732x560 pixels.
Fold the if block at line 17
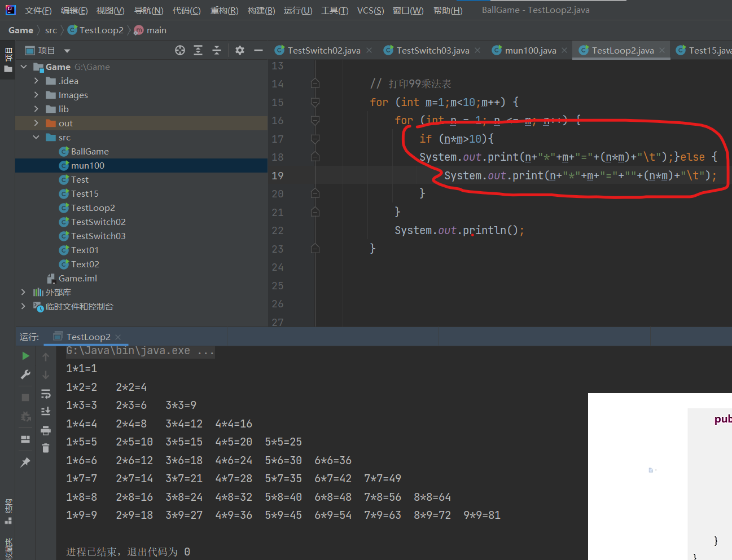[315, 139]
